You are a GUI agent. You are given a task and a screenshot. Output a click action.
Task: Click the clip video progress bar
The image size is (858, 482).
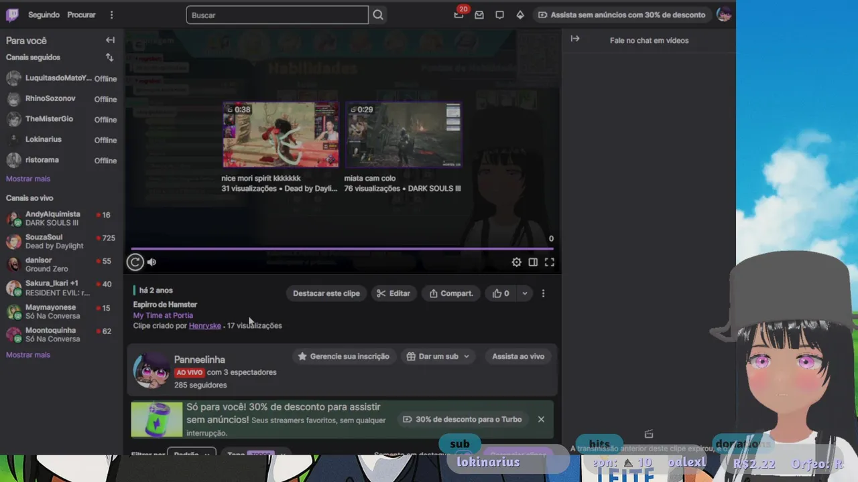(342, 249)
